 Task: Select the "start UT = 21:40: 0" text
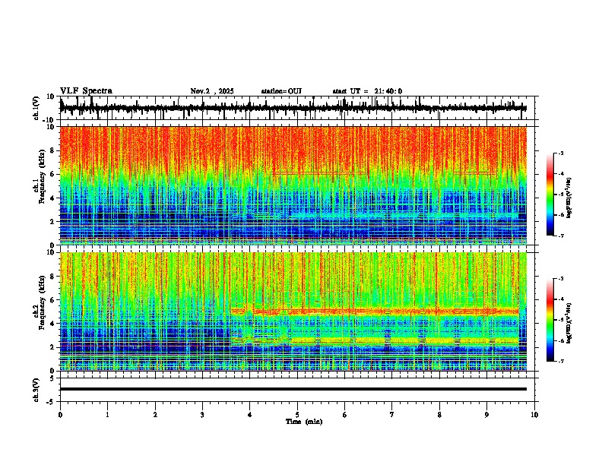tap(367, 91)
